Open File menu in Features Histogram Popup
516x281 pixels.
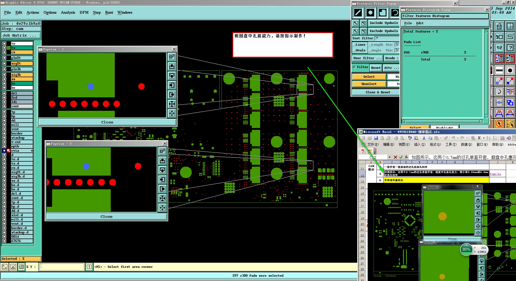[408, 23]
